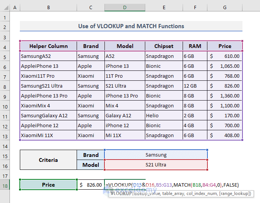Click the 'Price' table header cell

coord(225,46)
